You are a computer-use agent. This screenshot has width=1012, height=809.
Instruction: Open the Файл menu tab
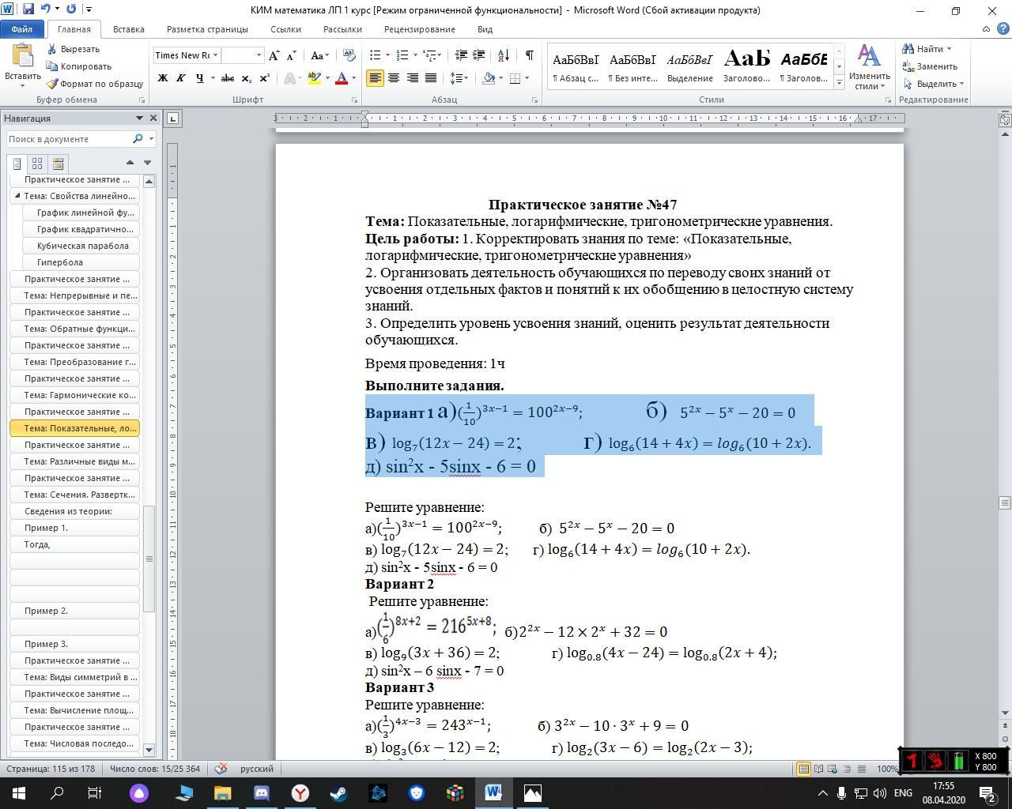coord(22,29)
